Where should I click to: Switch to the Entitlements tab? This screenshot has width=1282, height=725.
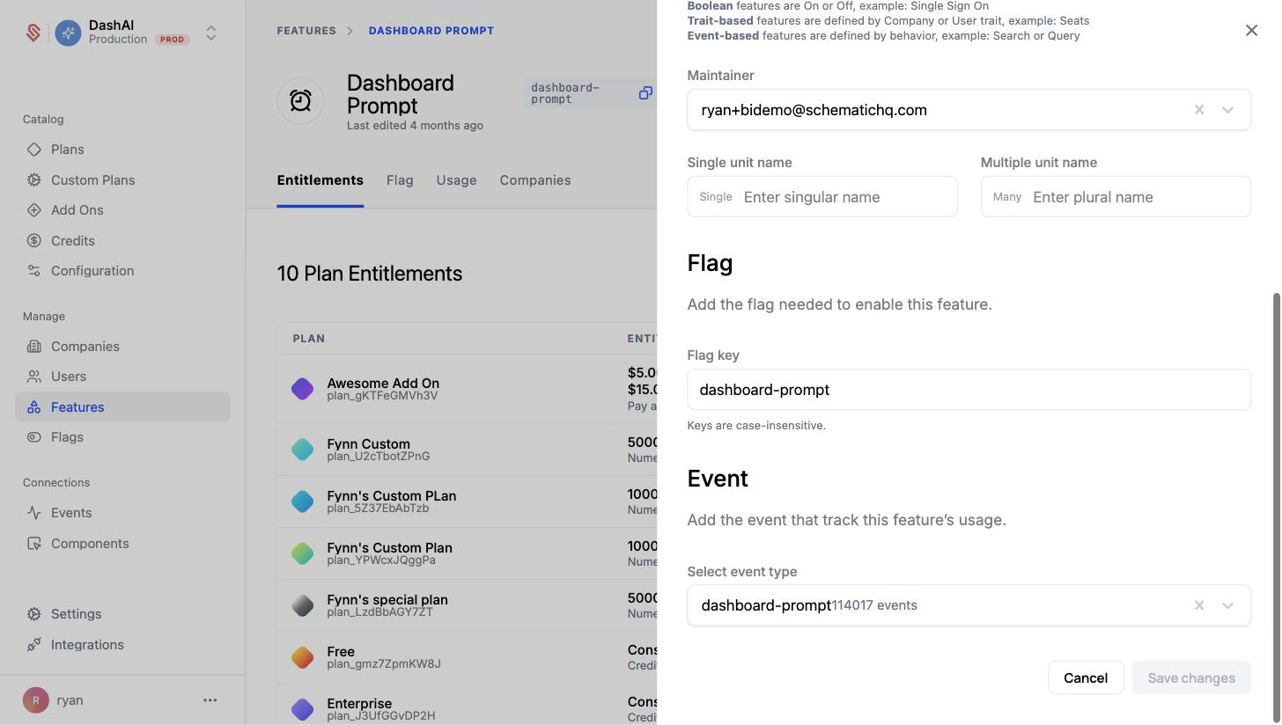[x=320, y=180]
